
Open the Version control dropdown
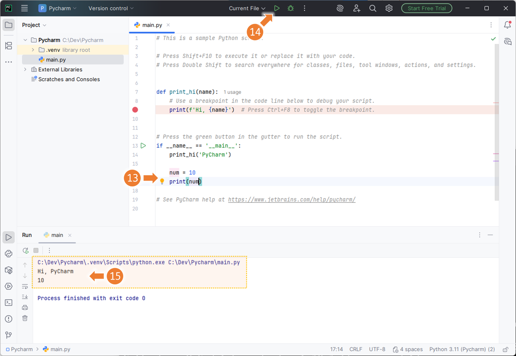pos(111,8)
